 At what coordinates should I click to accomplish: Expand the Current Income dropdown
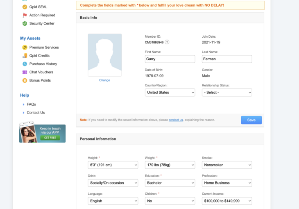coord(227,201)
